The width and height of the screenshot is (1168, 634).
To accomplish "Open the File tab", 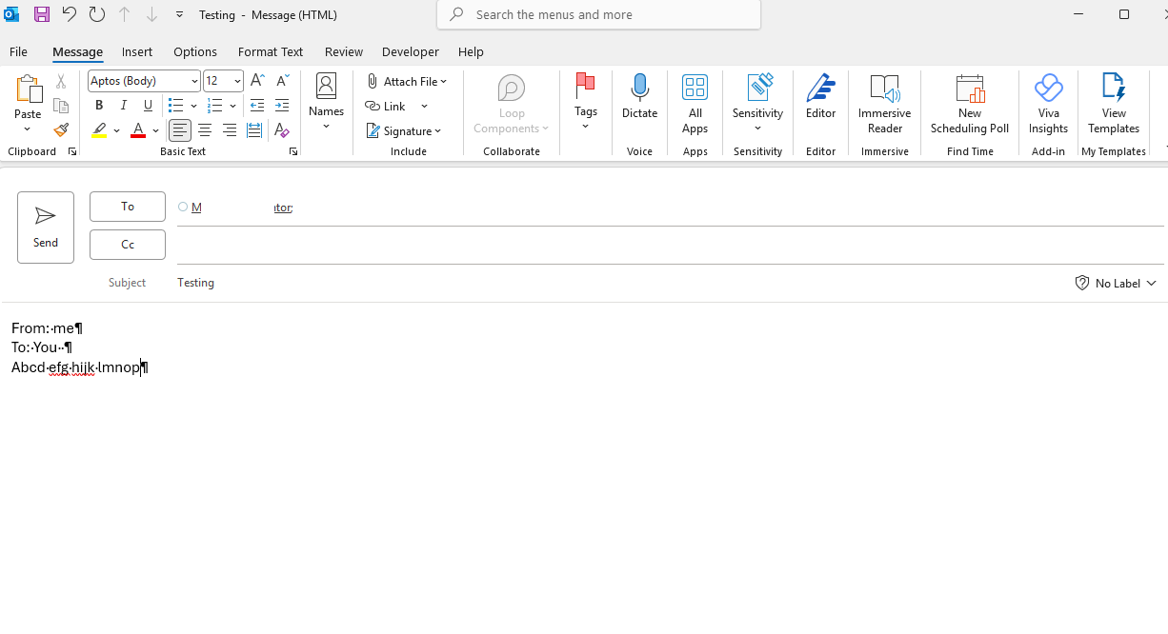I will pyautogui.click(x=18, y=51).
